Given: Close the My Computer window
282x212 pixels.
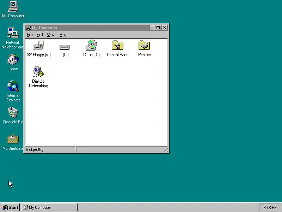Looking at the screenshot, I should click(165, 28).
